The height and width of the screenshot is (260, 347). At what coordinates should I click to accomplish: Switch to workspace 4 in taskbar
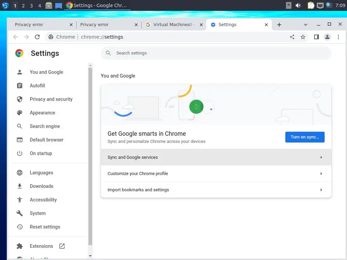point(39,5)
